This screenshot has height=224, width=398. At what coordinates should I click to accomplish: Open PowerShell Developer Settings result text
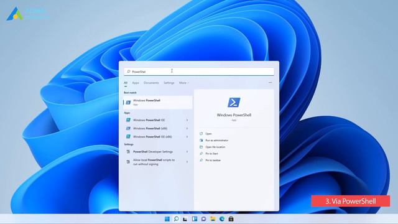[x=153, y=152]
